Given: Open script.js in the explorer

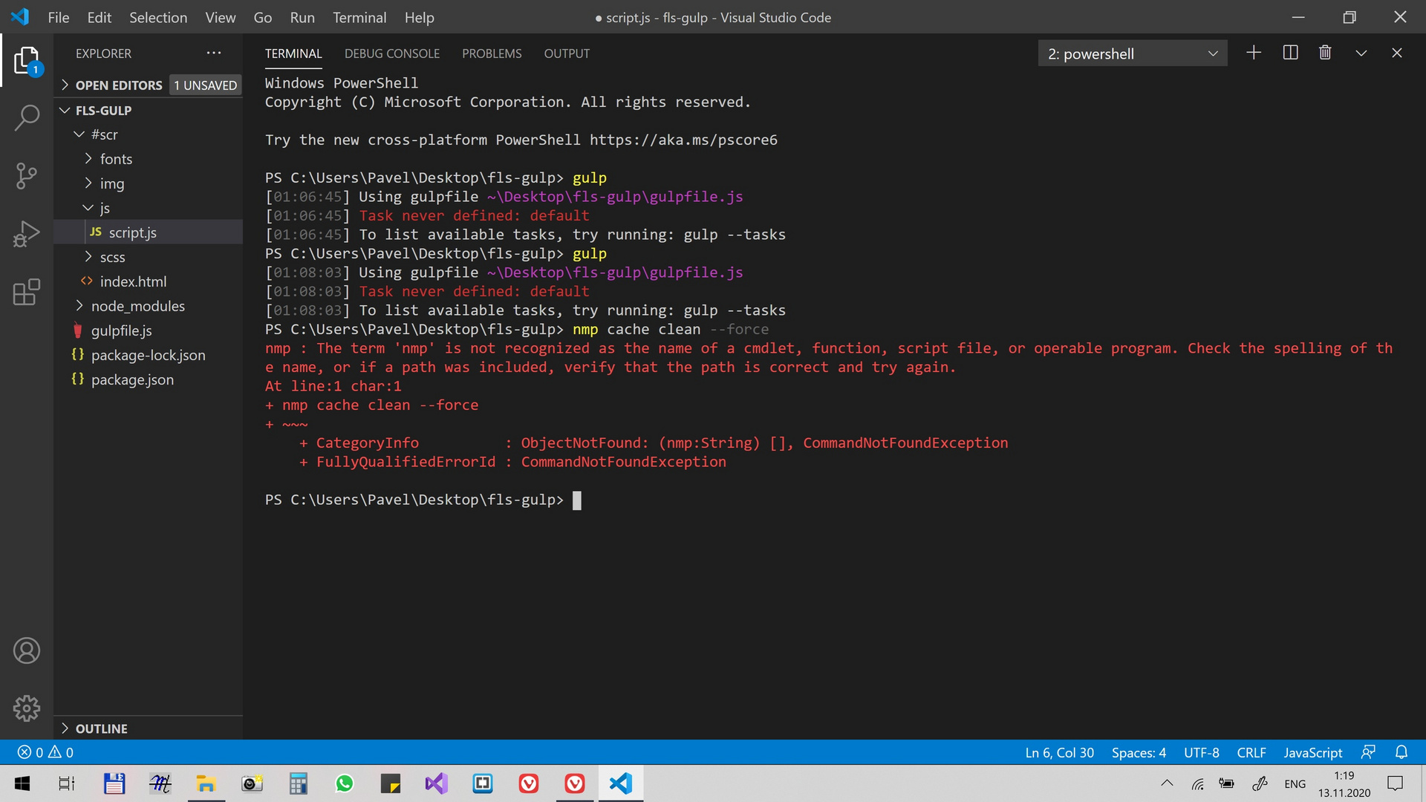Looking at the screenshot, I should (x=149, y=232).
